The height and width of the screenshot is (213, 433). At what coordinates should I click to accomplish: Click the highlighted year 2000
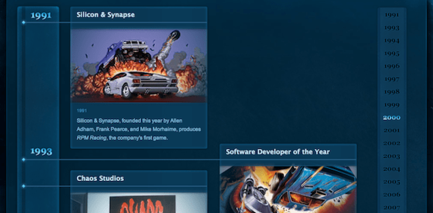392,118
